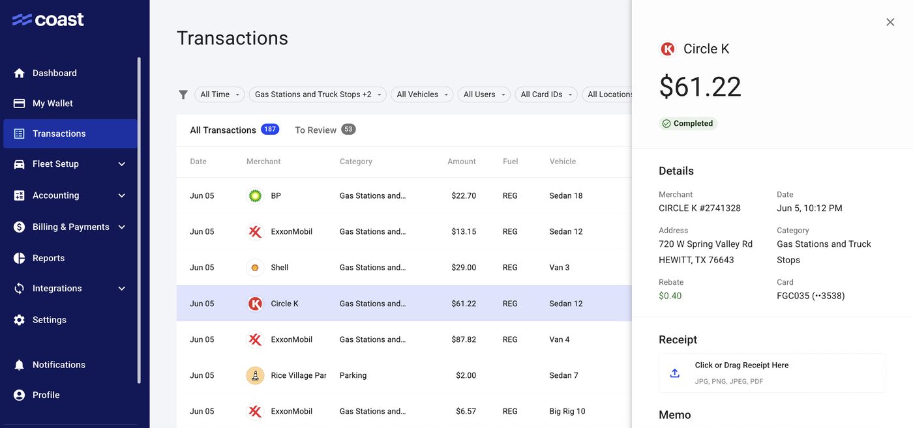
Task: Close the transaction detail panel
Action: (890, 22)
